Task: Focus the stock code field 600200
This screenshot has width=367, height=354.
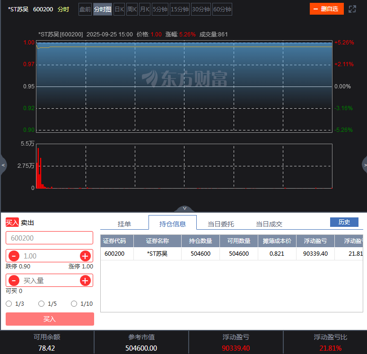Action: coord(49,238)
